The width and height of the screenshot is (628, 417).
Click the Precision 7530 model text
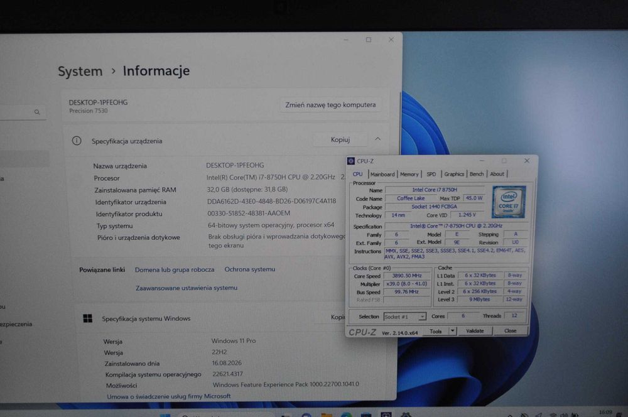tap(89, 111)
